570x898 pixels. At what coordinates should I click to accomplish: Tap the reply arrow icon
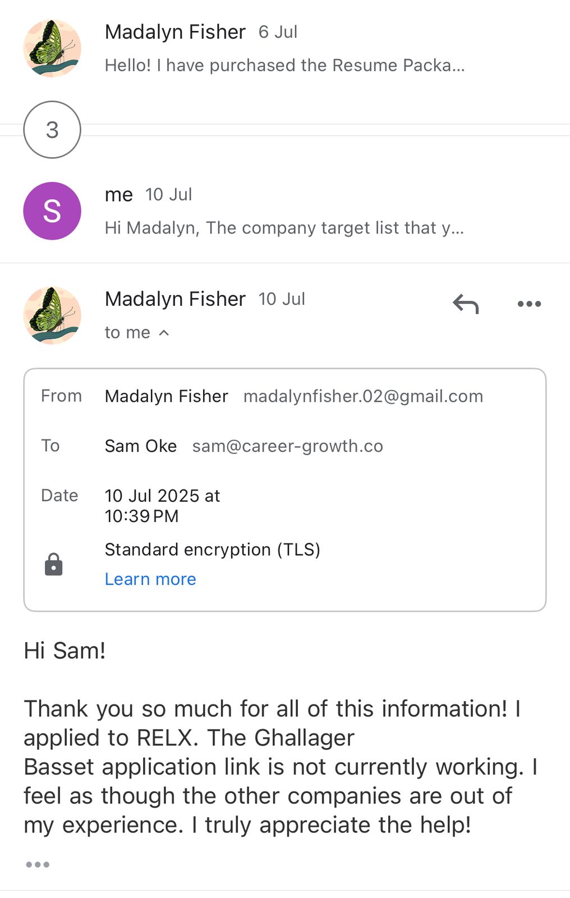[465, 304]
